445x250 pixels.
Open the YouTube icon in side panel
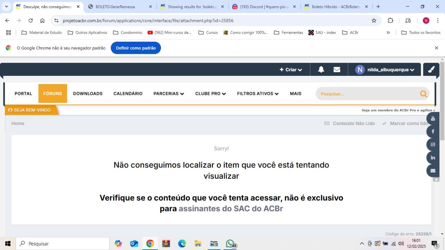[433, 119]
